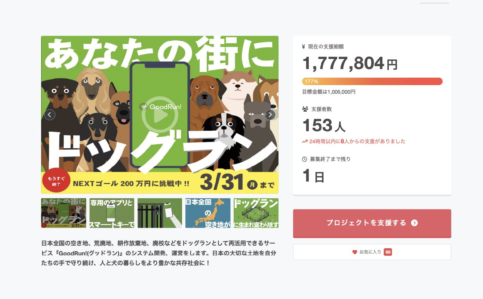483x299 pixels.
Task: Select thumbnail ドッグランに生まれ変わります
Action: click(256, 213)
